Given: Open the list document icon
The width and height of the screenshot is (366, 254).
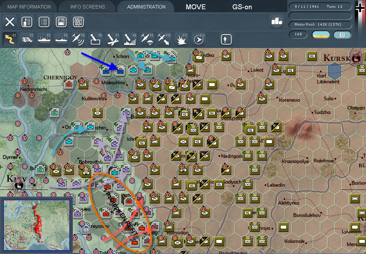Looking at the screenshot, I should [x=44, y=22].
